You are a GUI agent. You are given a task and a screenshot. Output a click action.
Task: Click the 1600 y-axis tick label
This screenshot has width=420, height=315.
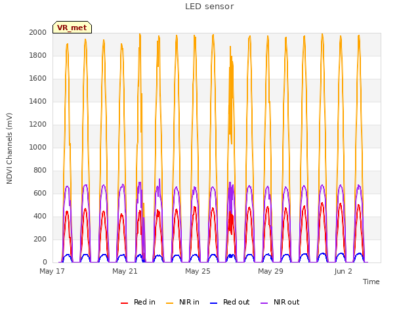pos(38,79)
